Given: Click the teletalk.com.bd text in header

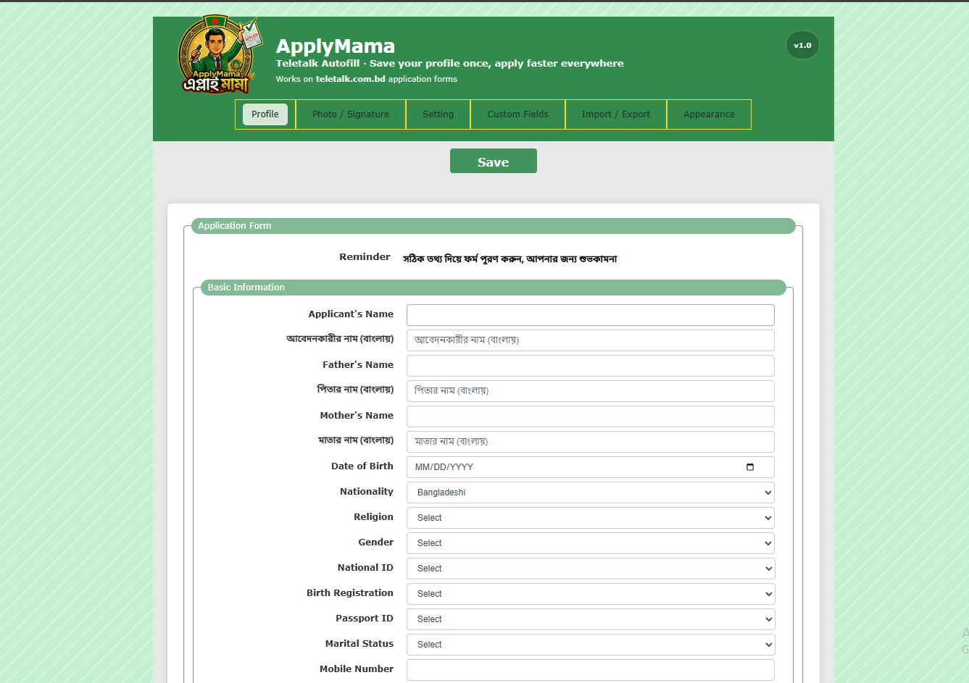Looking at the screenshot, I should click(351, 79).
